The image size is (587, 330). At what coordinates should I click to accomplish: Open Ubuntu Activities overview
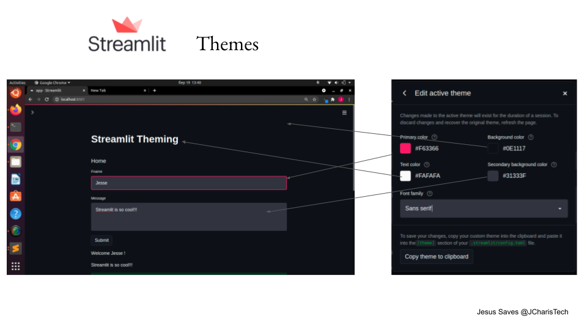18,82
